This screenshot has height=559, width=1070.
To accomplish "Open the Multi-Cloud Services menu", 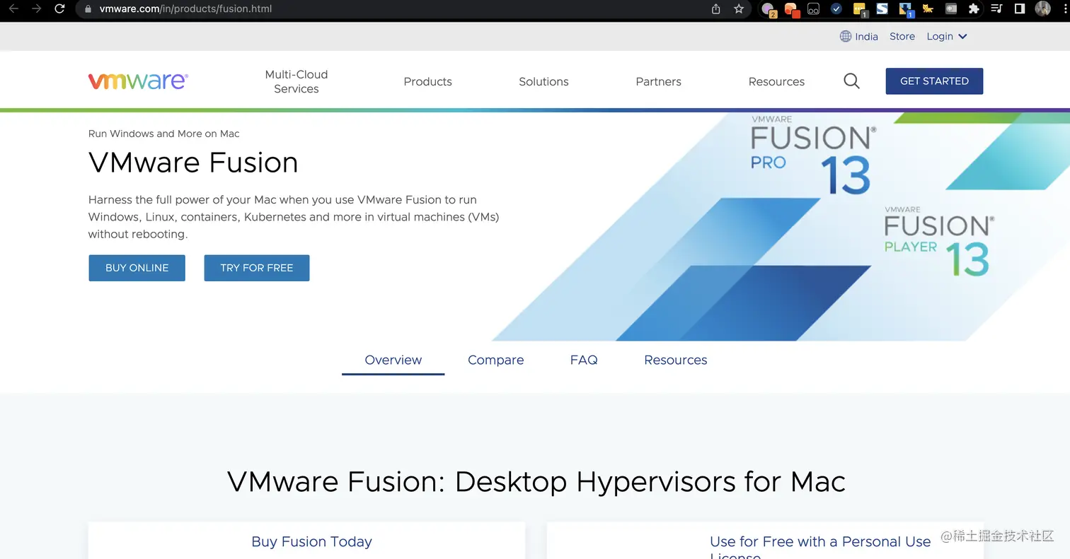I will [297, 81].
